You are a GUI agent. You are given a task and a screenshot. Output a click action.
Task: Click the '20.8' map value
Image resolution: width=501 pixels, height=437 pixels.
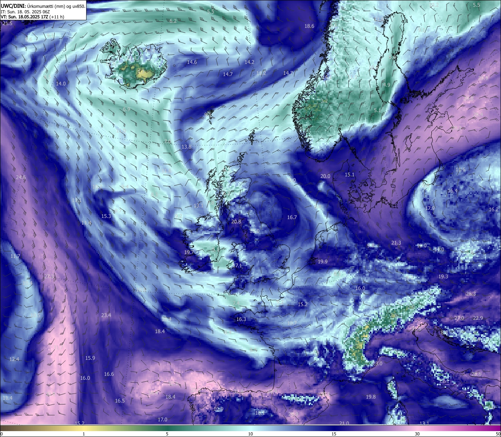tap(236, 221)
